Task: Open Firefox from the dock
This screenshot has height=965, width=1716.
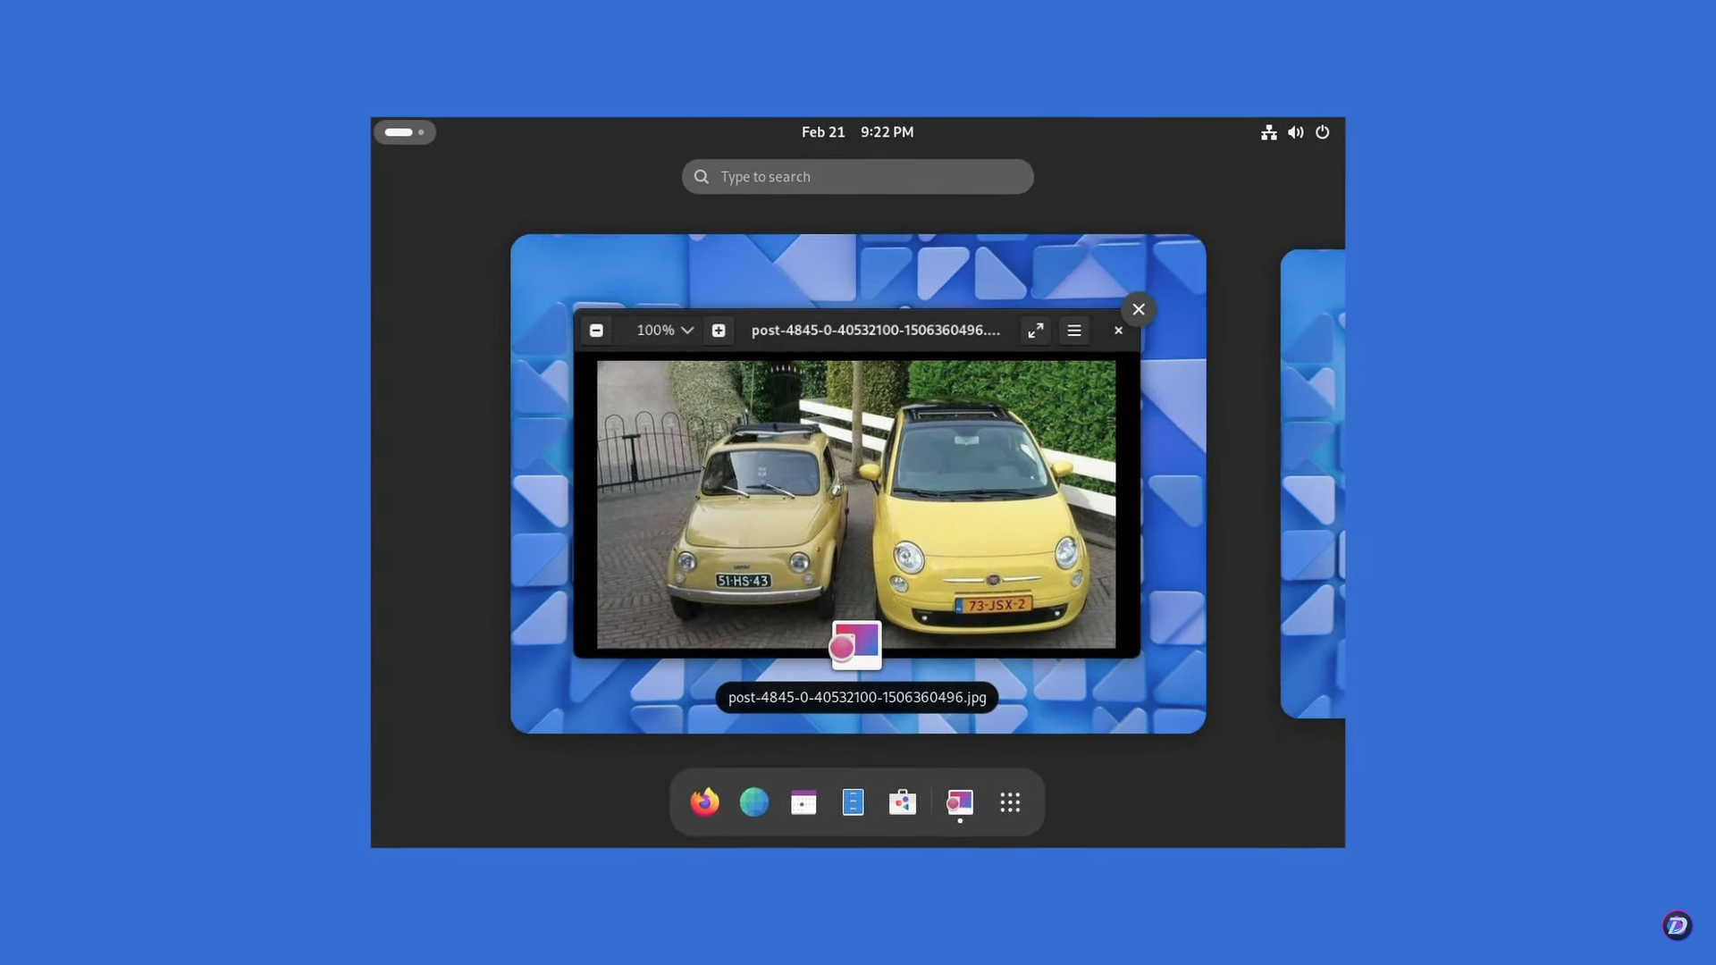Action: [x=704, y=801]
